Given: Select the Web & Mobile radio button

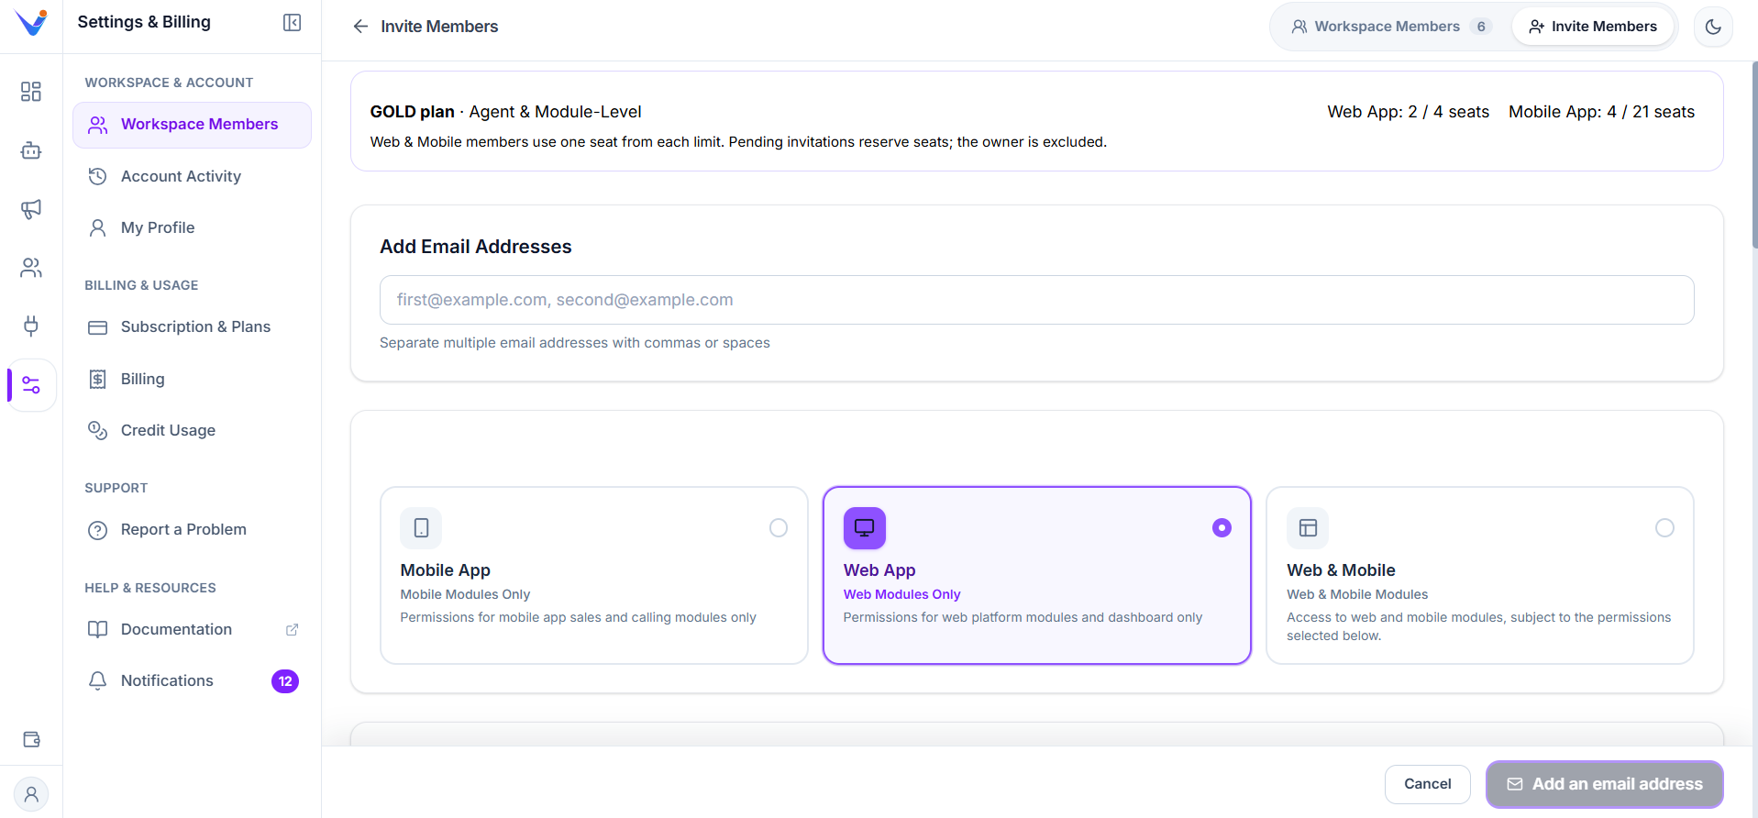Looking at the screenshot, I should [1664, 528].
